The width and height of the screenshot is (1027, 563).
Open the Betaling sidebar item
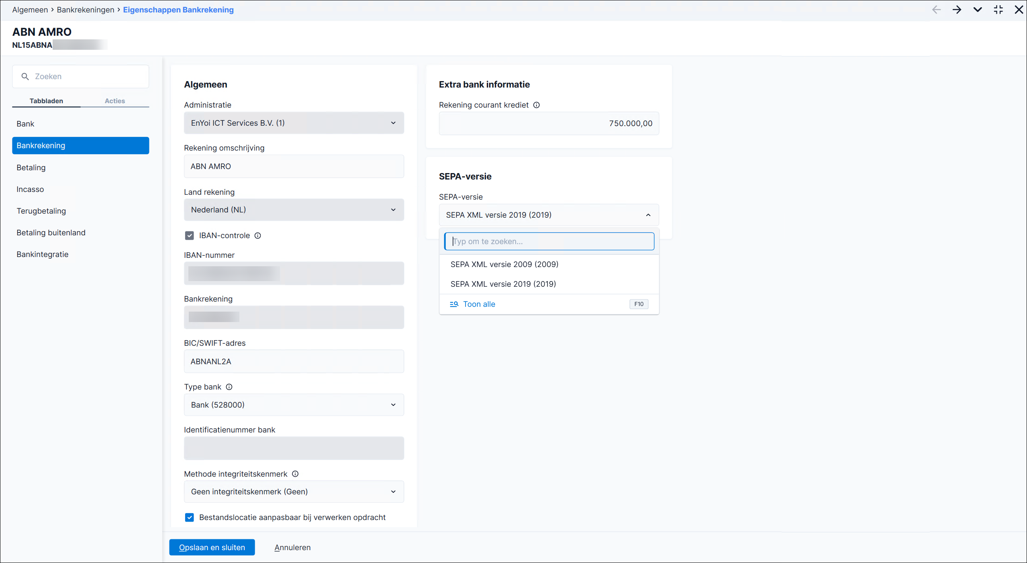click(x=81, y=167)
